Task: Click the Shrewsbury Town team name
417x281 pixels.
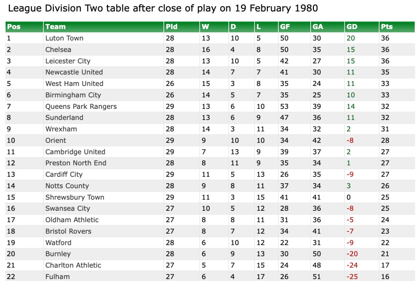Action: pyautogui.click(x=75, y=197)
